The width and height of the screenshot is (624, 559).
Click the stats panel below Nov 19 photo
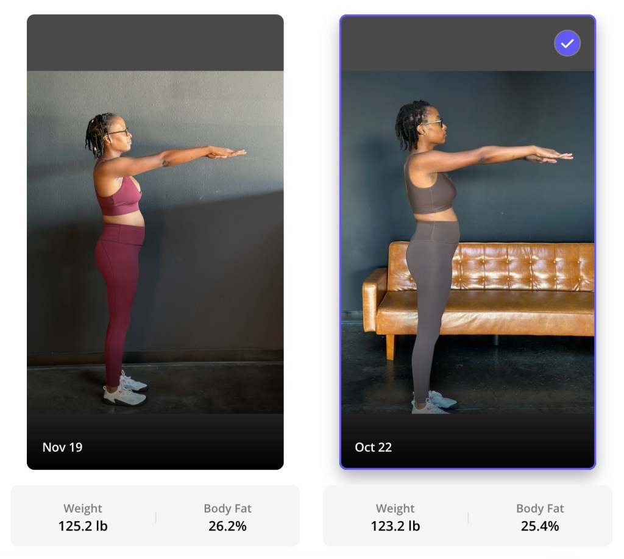pos(155,516)
